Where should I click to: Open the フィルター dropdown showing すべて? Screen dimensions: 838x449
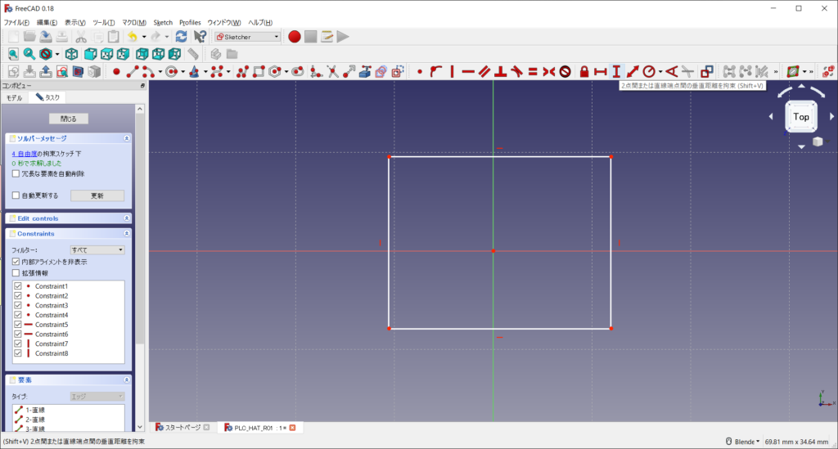point(97,249)
